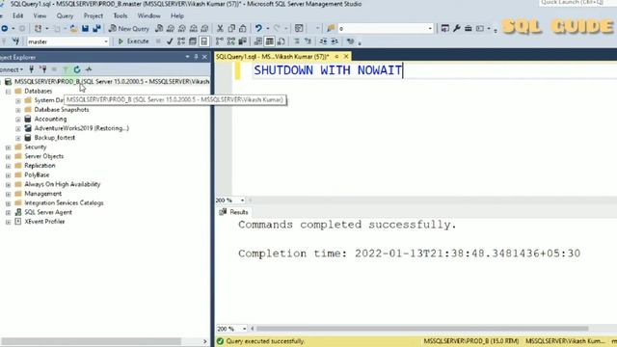
Task: Click the Find in Files icon
Action: (x=331, y=28)
